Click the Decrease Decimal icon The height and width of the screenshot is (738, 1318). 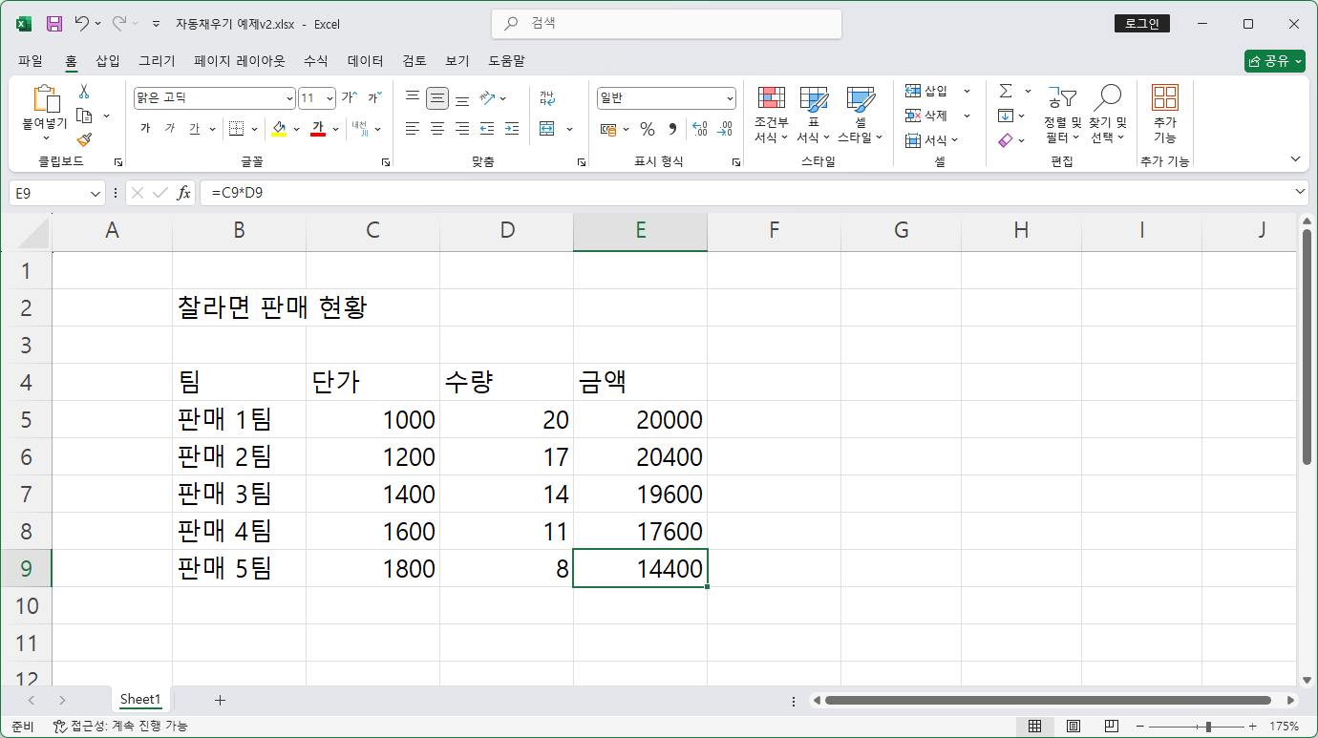click(725, 129)
